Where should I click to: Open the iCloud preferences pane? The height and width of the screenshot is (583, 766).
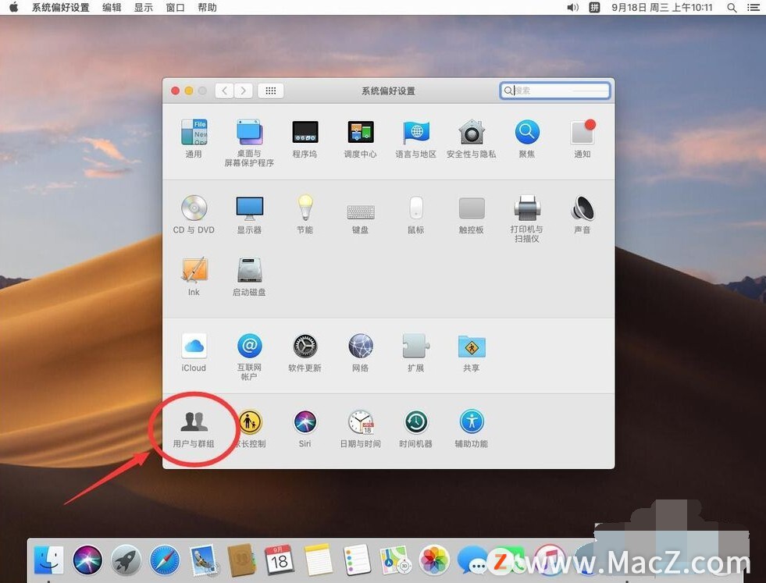194,353
